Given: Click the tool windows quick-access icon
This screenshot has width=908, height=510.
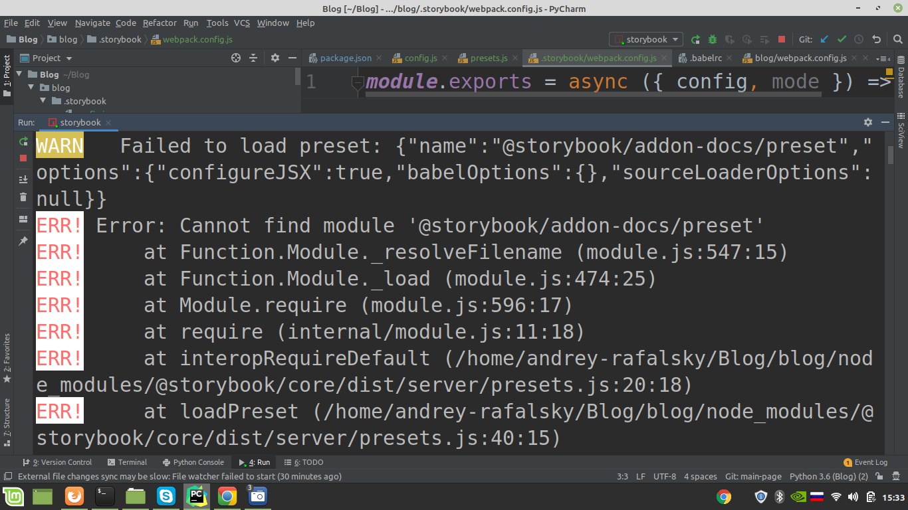Looking at the screenshot, I should pos(7,476).
